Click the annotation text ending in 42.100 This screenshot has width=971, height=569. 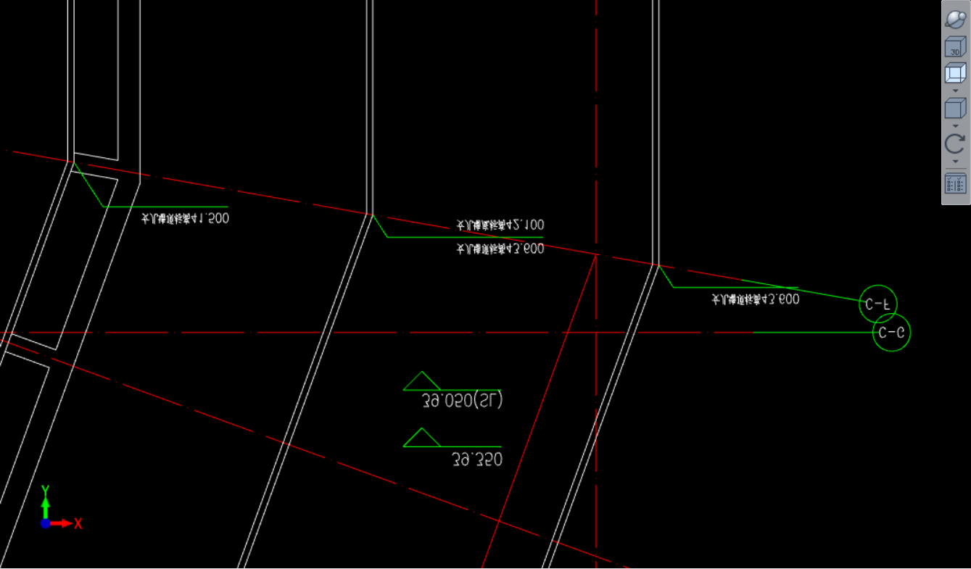click(500, 225)
